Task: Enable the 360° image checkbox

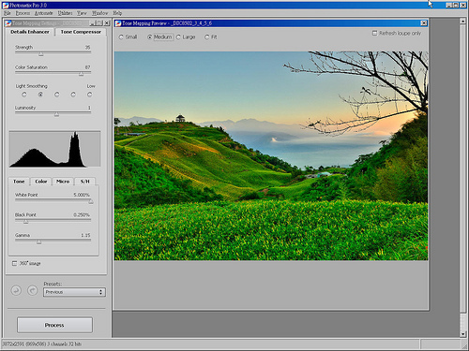Action: point(14,263)
